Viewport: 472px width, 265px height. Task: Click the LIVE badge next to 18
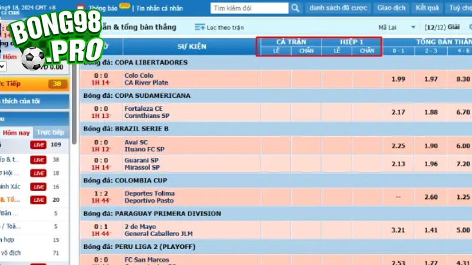[x=39, y=173]
